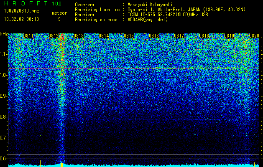The width and height of the screenshot is (263, 167).
Task: Click the 'Receiving Location' label
Action: tap(97, 10)
